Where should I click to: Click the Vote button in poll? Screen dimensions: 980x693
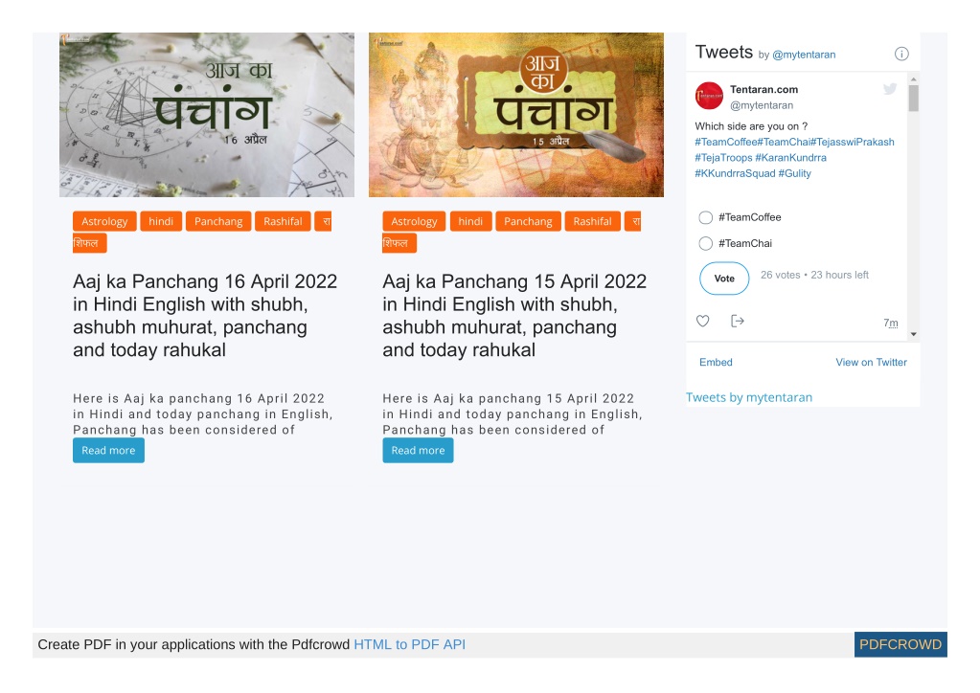[724, 279]
